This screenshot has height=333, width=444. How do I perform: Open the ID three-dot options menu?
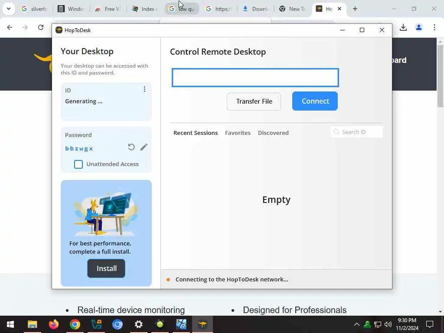144,89
